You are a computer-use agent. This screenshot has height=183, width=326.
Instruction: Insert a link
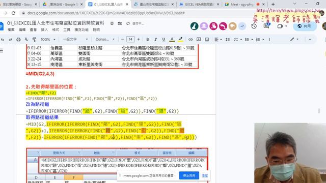(x=191, y=39)
